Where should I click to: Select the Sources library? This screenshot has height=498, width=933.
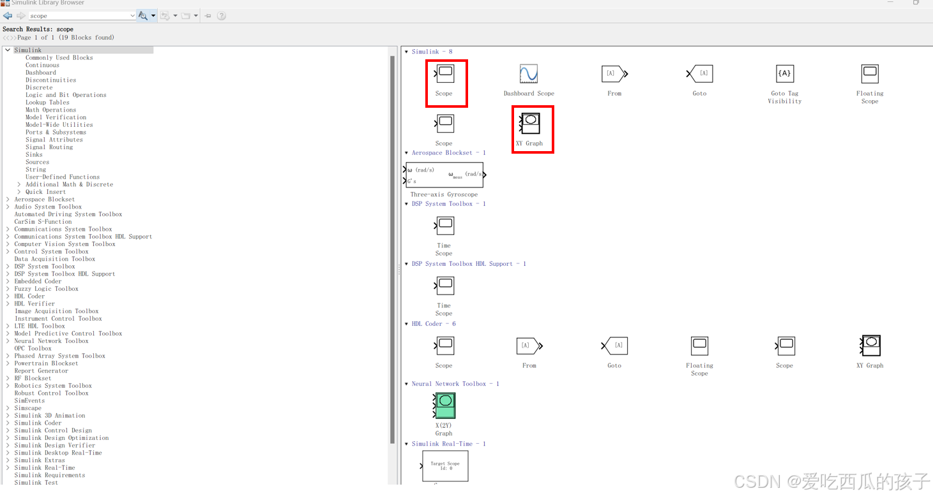(37, 162)
